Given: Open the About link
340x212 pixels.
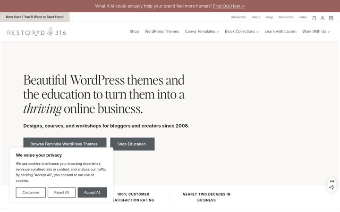Looking at the screenshot, I should click(x=256, y=17).
